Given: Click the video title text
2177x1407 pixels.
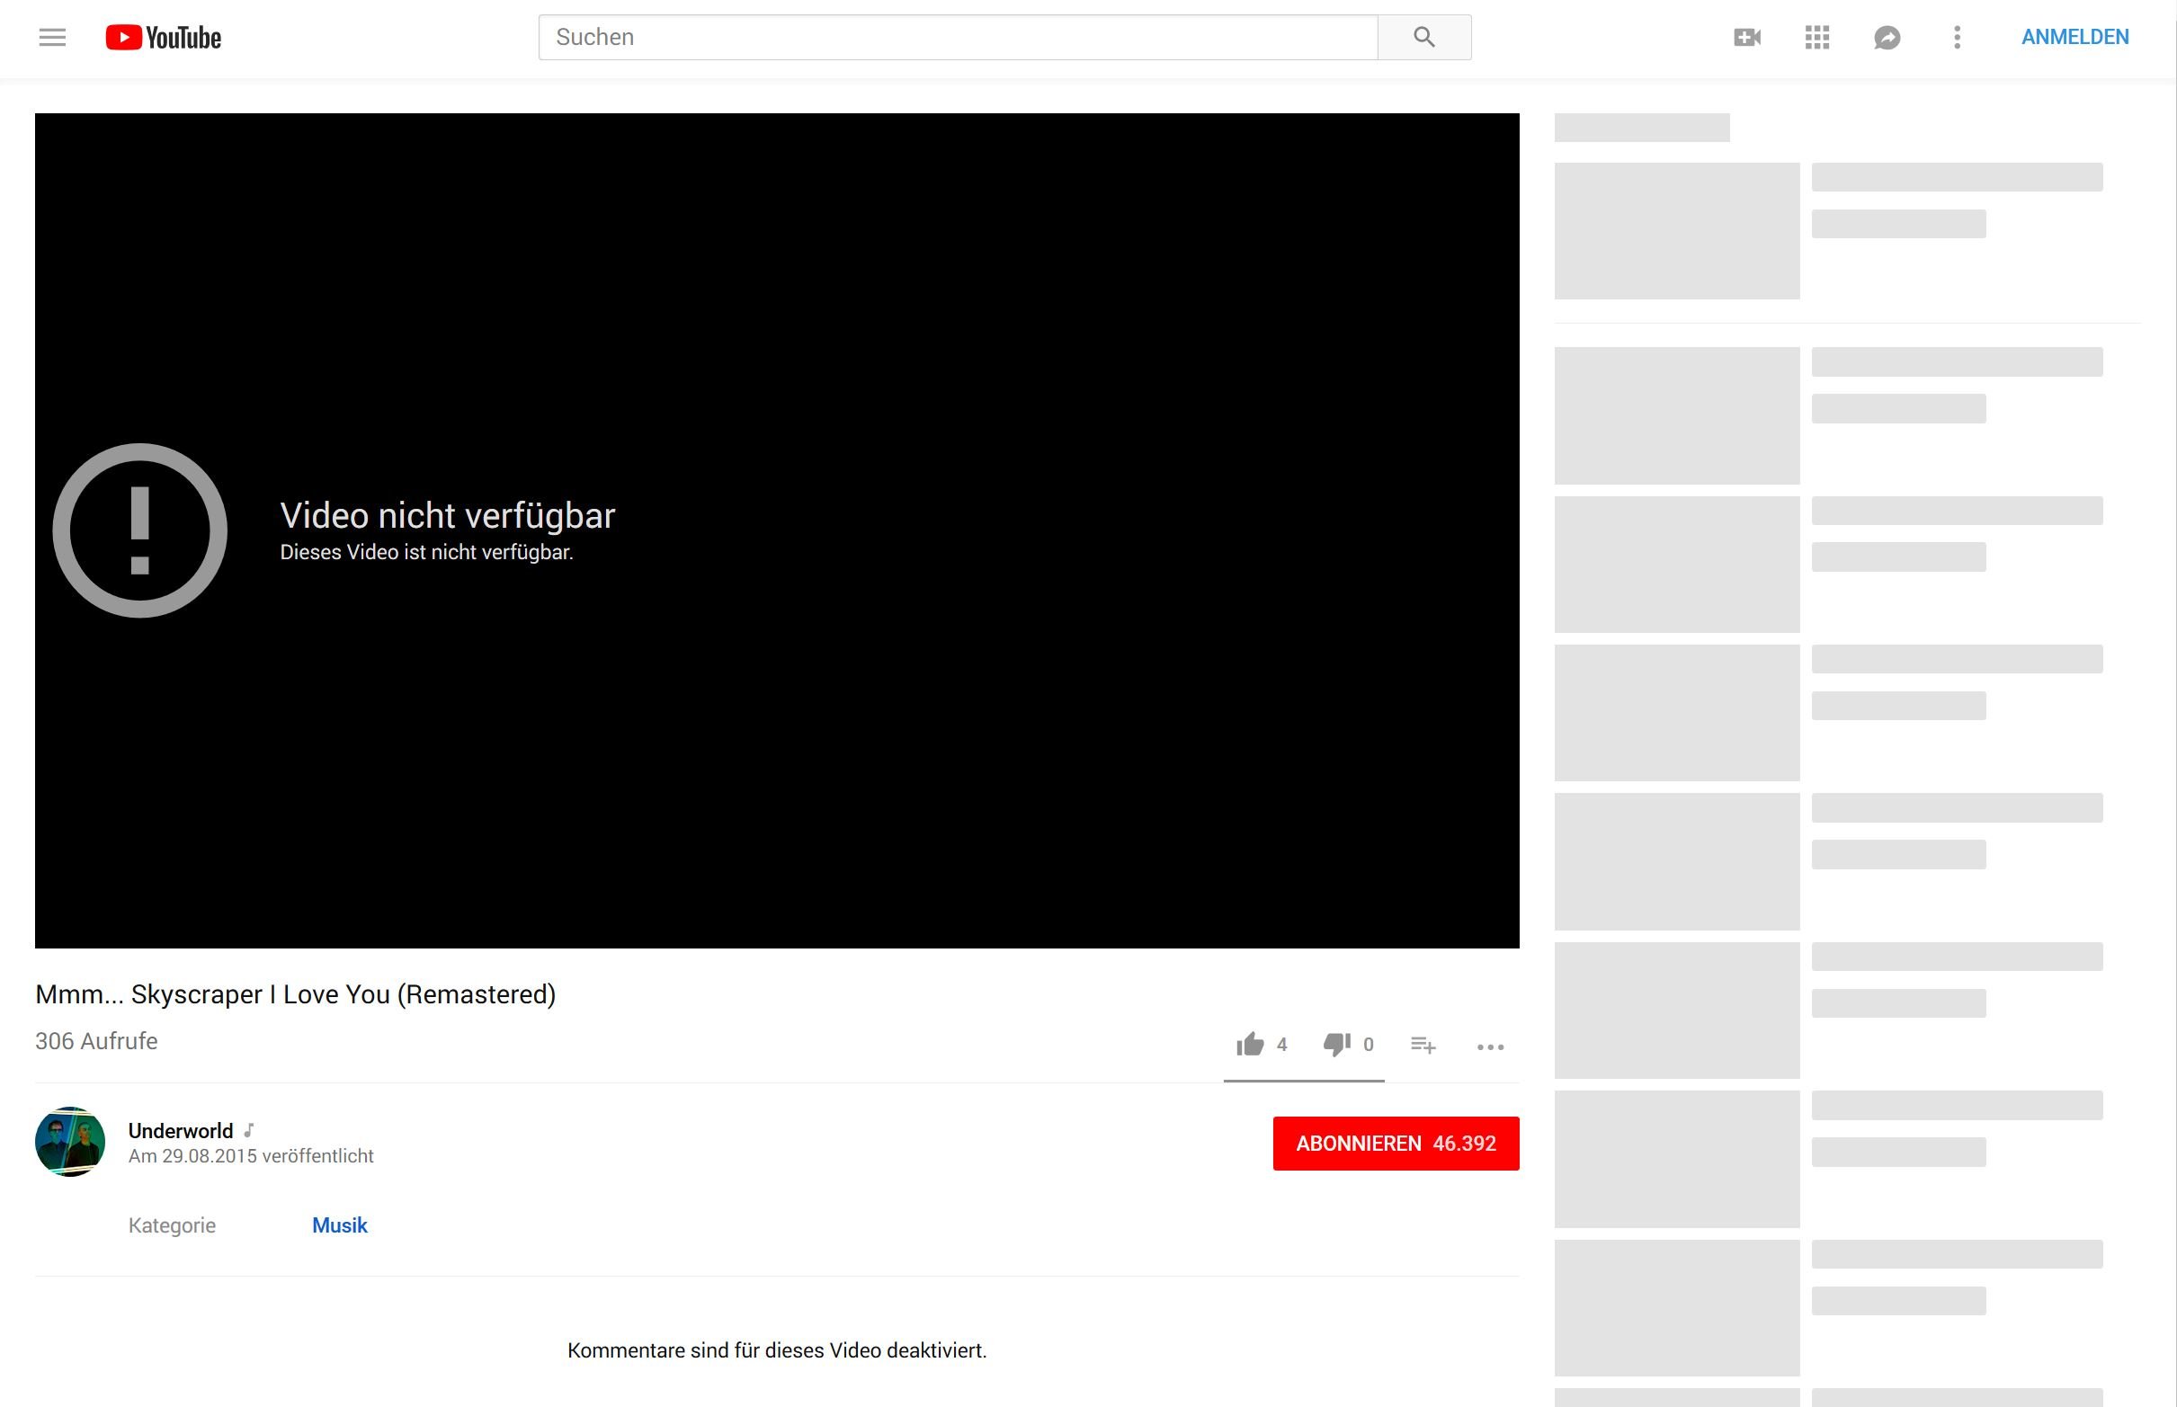Looking at the screenshot, I should pyautogui.click(x=295, y=994).
